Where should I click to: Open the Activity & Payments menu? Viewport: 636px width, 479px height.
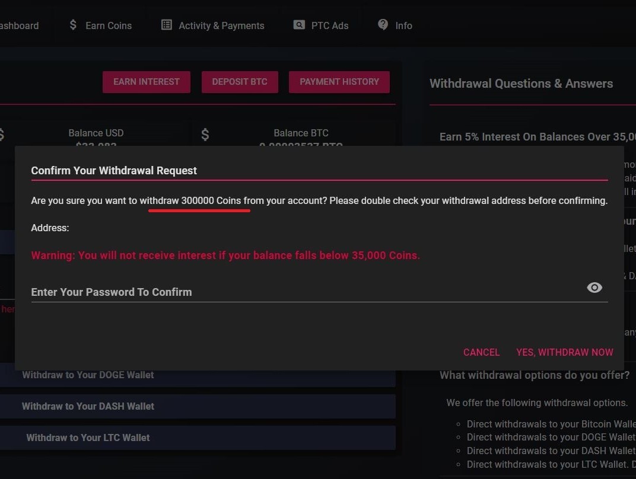221,25
